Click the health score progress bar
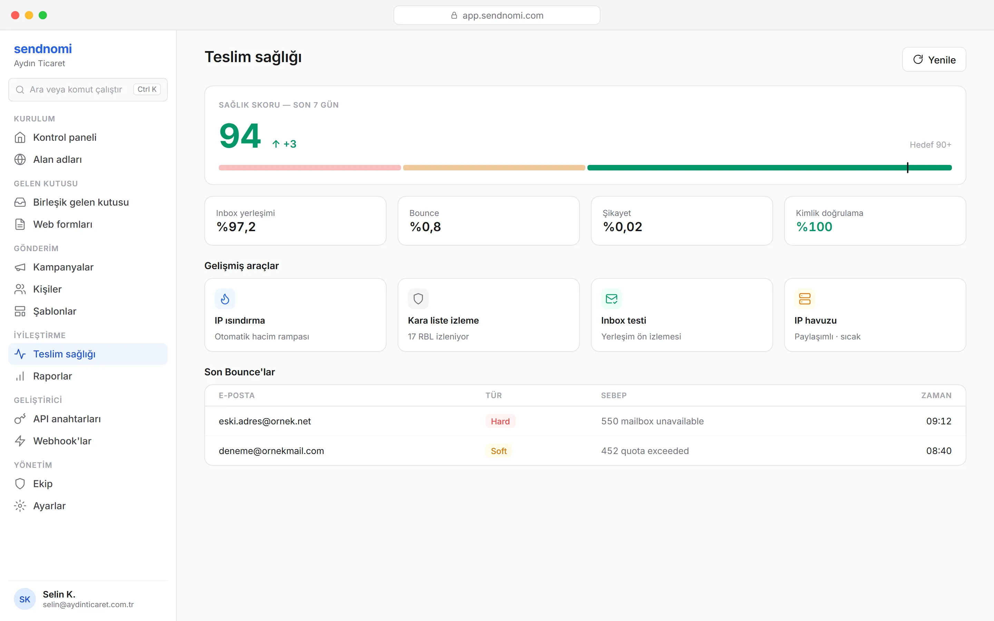The image size is (994, 621). [x=585, y=168]
